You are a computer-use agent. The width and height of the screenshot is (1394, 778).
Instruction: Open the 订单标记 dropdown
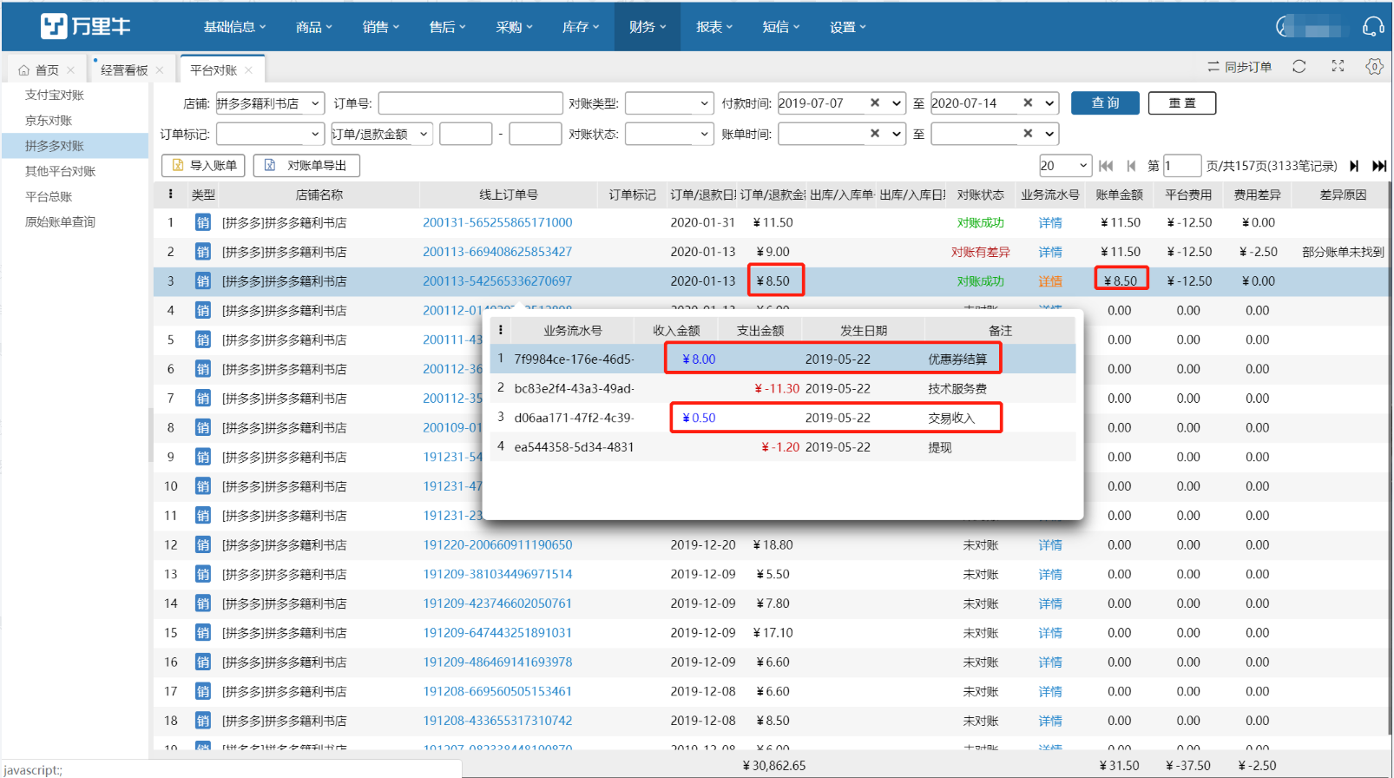pyautogui.click(x=270, y=134)
